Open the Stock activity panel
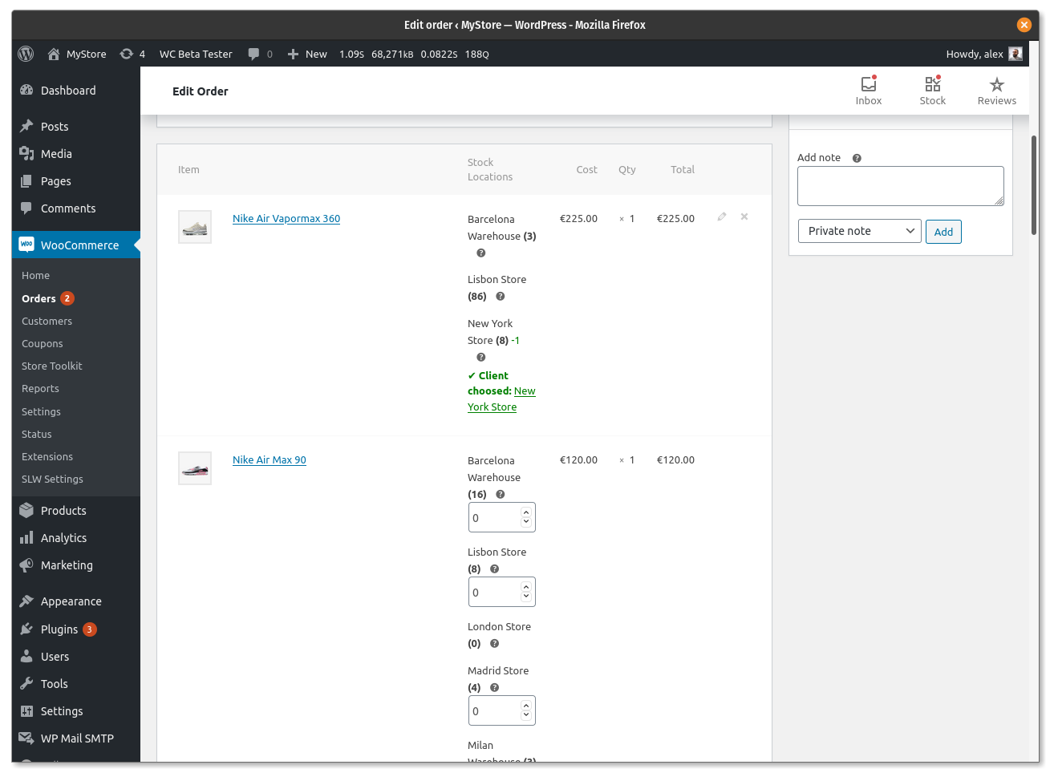 tap(933, 91)
